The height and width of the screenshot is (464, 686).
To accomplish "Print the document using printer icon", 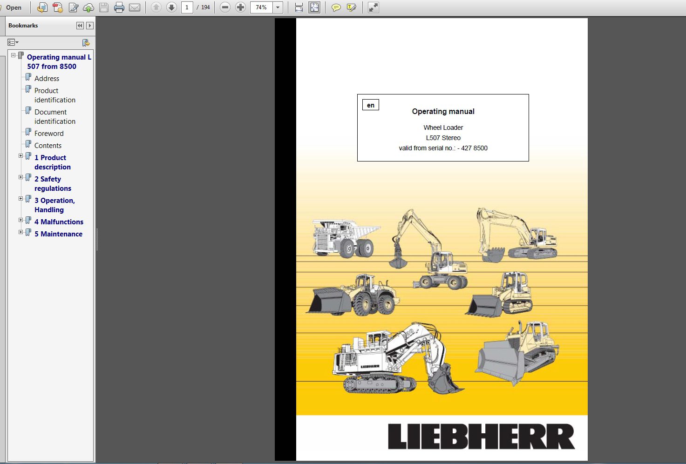I will coord(119,7).
